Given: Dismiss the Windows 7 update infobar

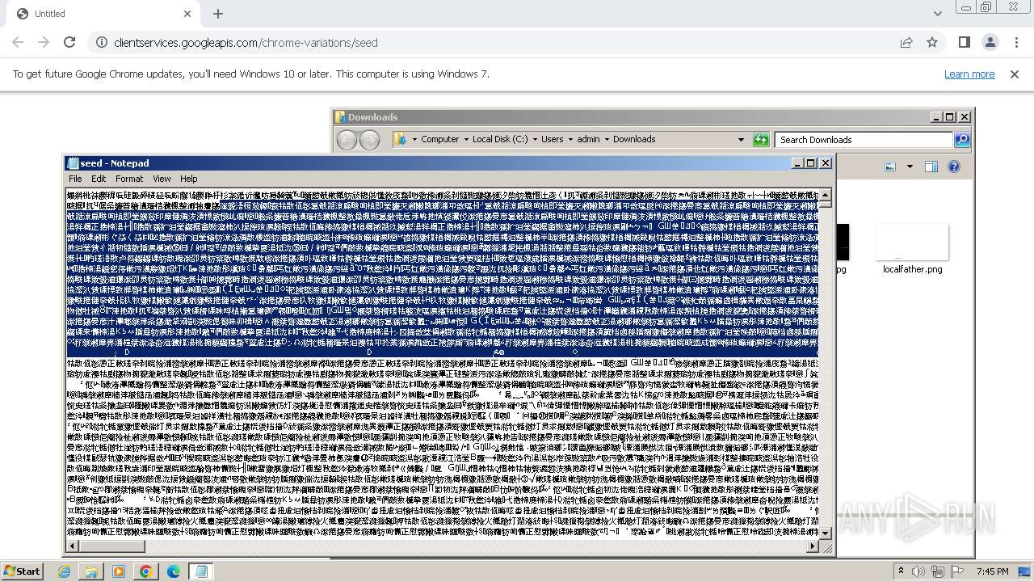Looking at the screenshot, I should pyautogui.click(x=1015, y=74).
